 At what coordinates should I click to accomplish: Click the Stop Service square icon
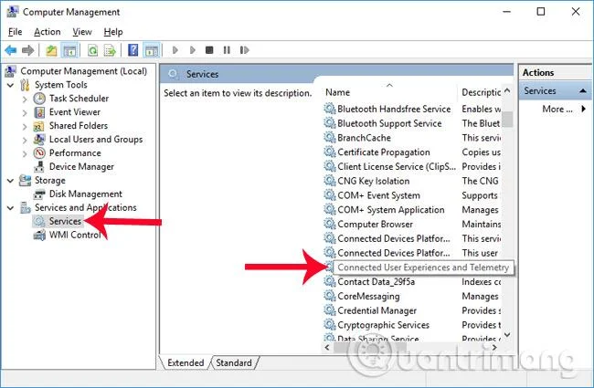(209, 50)
